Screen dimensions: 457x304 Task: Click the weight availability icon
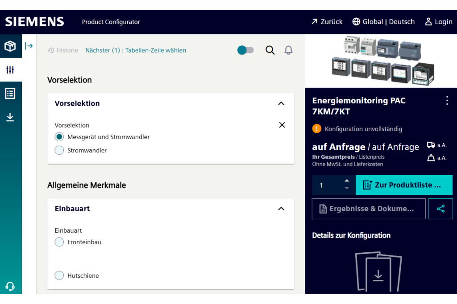pyautogui.click(x=431, y=158)
